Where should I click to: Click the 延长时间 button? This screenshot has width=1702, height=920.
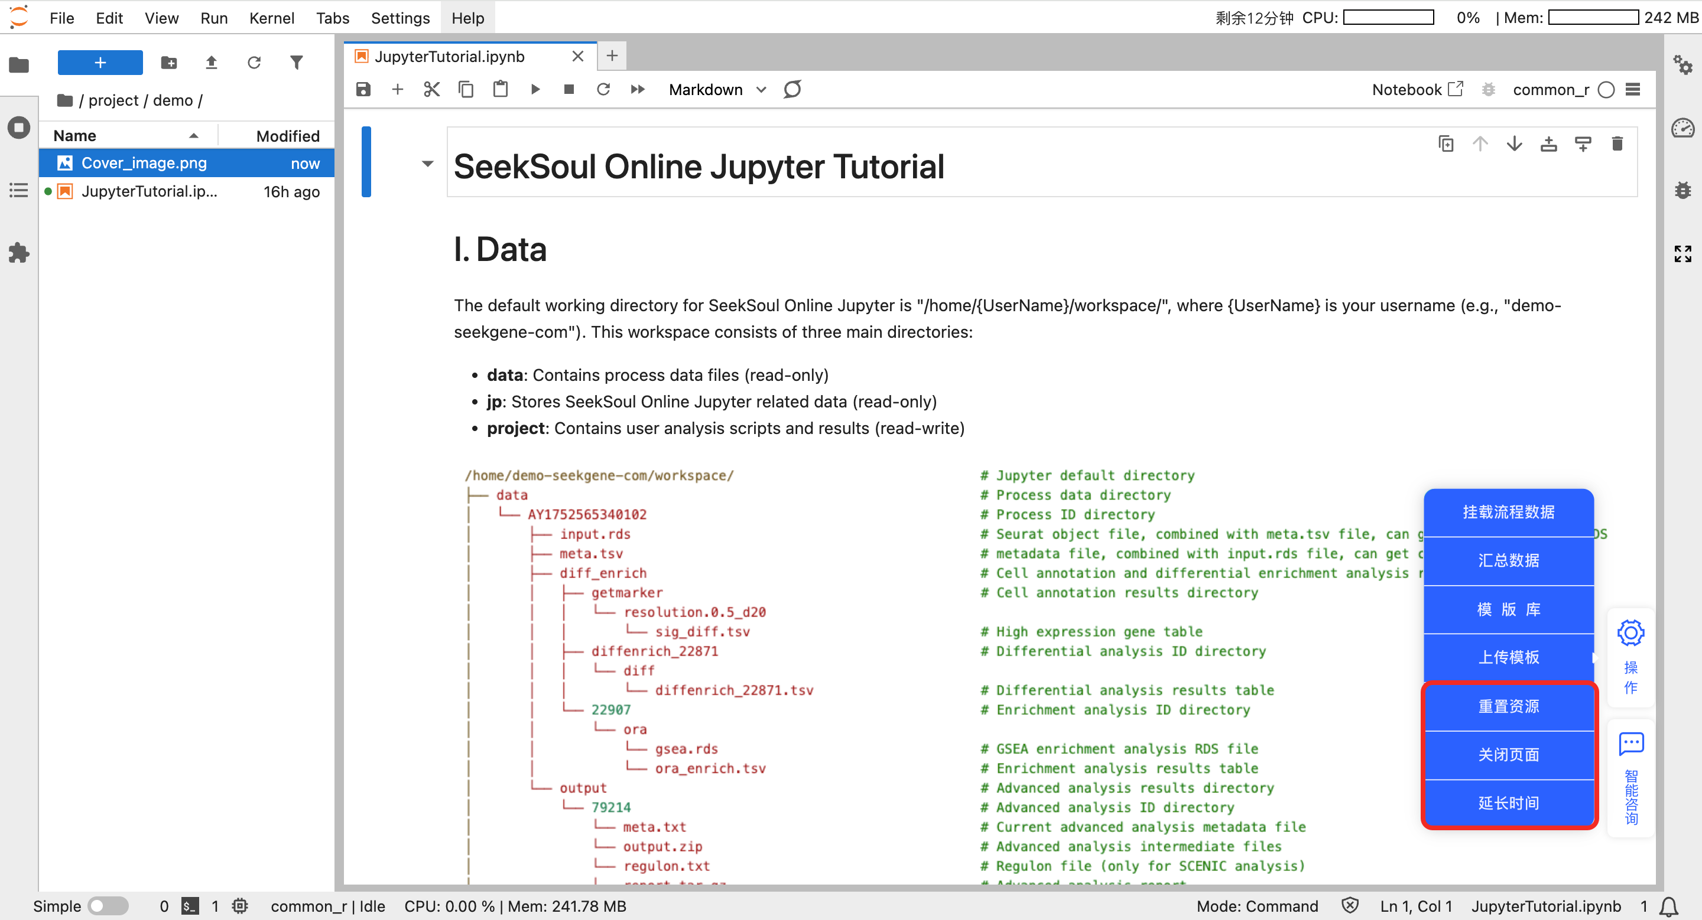click(x=1508, y=803)
